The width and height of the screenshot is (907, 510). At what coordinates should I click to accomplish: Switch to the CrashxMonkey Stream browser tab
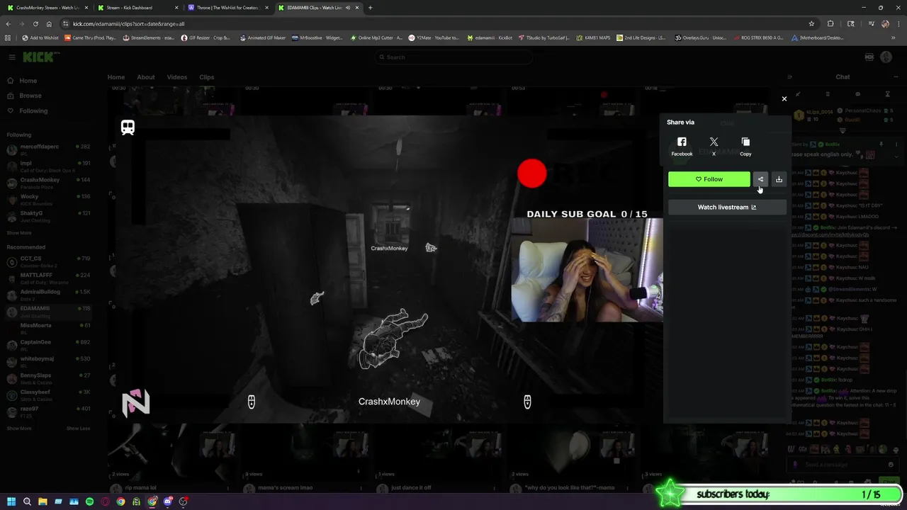[x=47, y=8]
